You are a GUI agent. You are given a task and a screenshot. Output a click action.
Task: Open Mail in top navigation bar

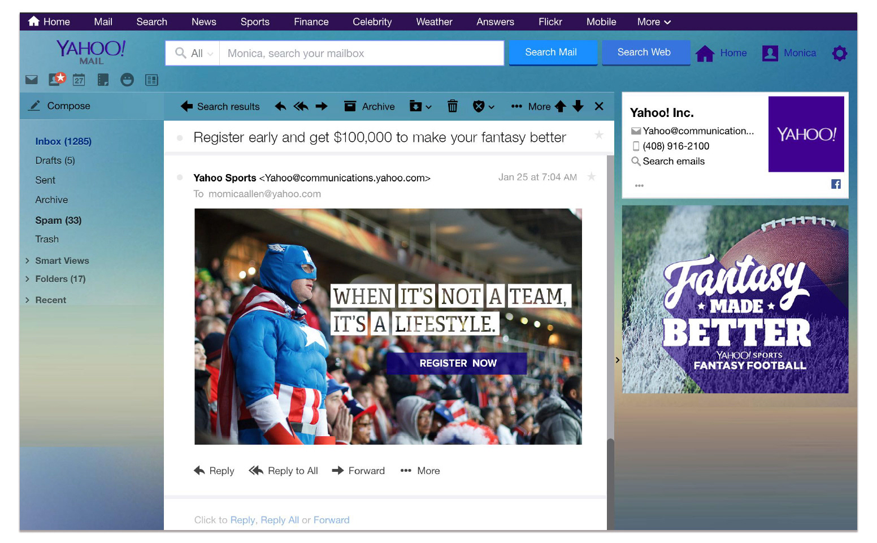(103, 21)
